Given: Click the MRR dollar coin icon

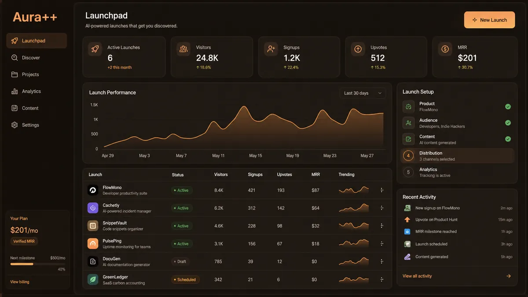Looking at the screenshot, I should click(445, 49).
